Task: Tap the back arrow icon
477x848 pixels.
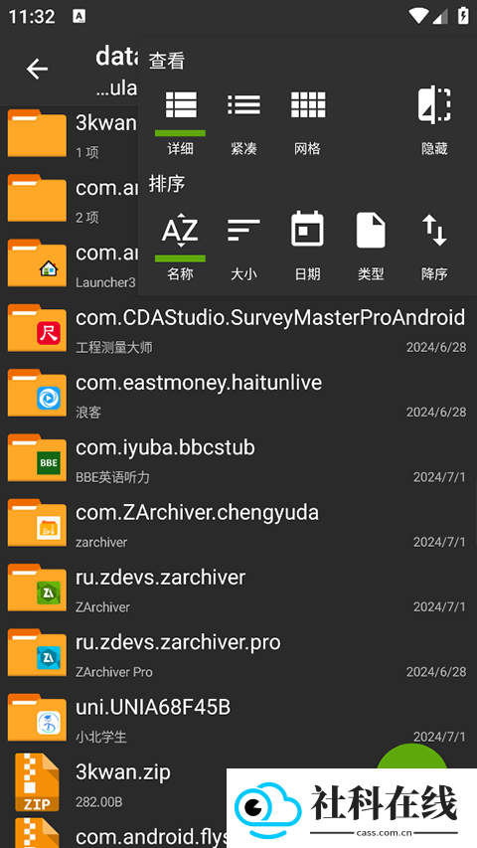Action: pyautogui.click(x=38, y=69)
